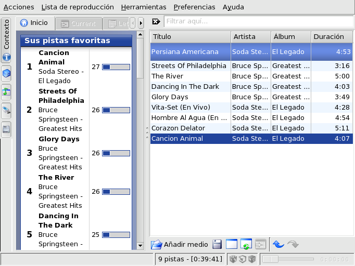Click the playback position slider
This screenshot has height=266, width=355.
point(288,259)
